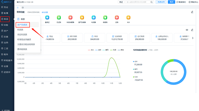Click the blue 购买 button
Screen dimensions: 199x111
pyautogui.click(x=171, y=2)
